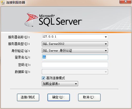Cancel using the 取消(C) button

(89, 97)
